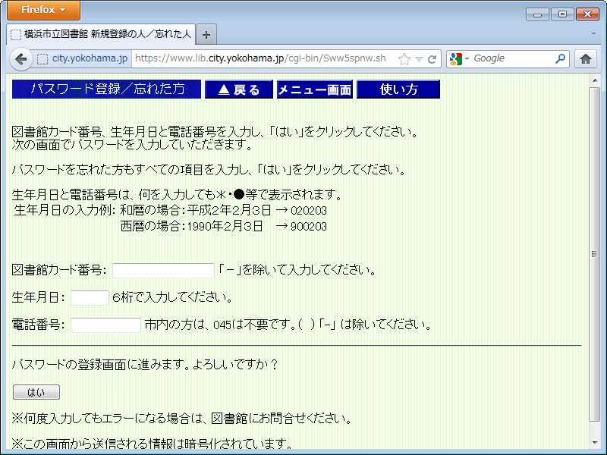Image resolution: width=607 pixels, height=455 pixels.
Task: Open Google search engine dropdown
Action: [x=459, y=58]
